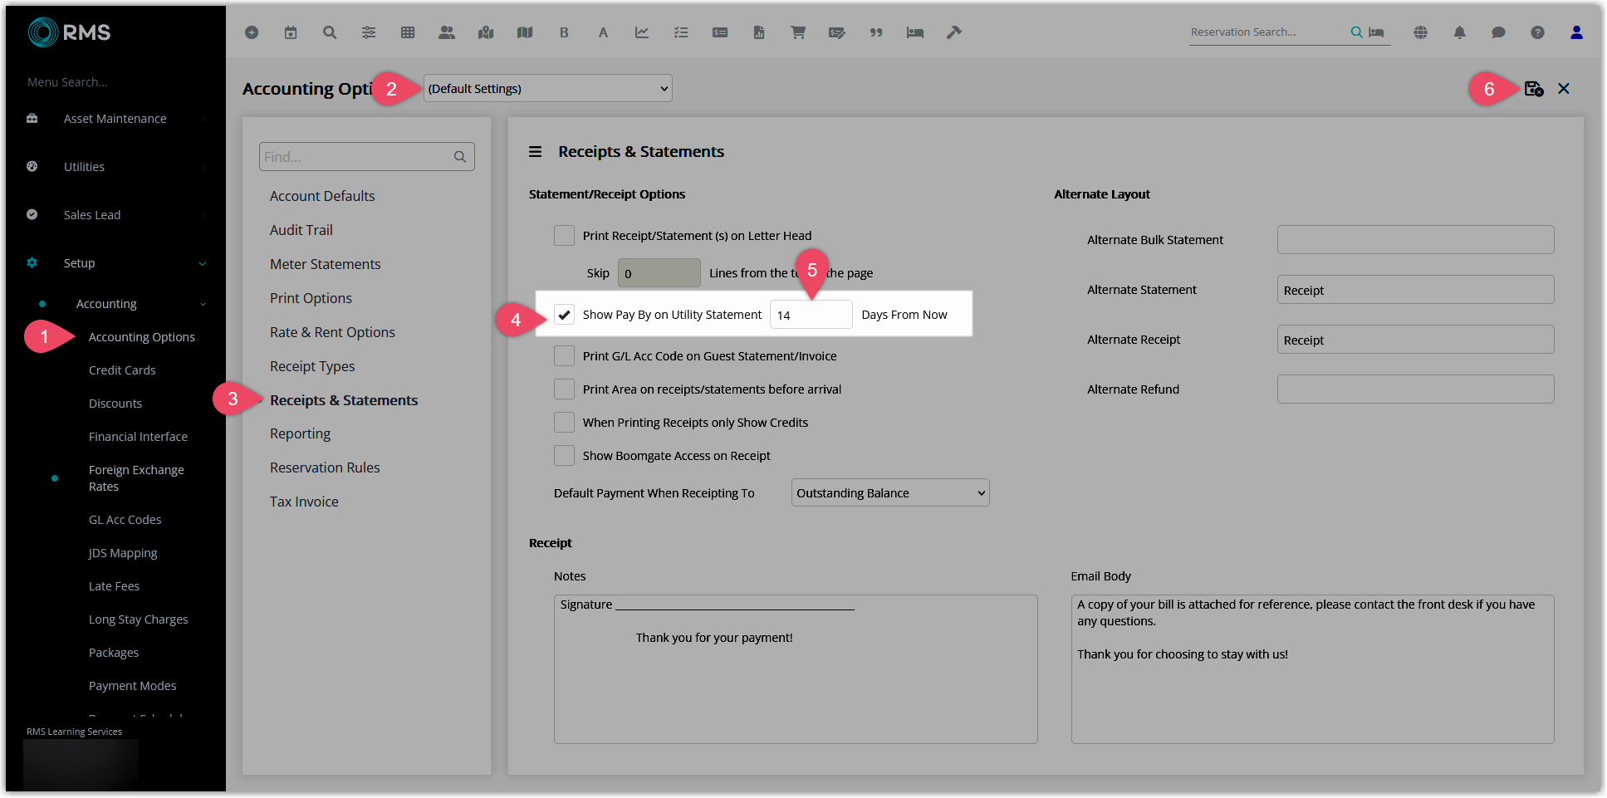Select Rate & Rent Options
The height and width of the screenshot is (798, 1607).
332,332
